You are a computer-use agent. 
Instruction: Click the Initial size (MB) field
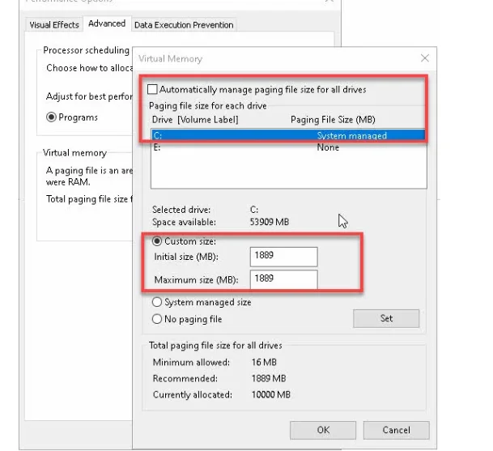283,257
